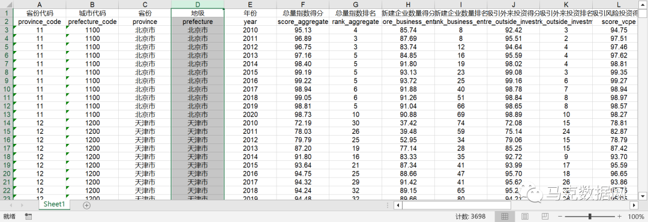Click the prefecture_code cell
This screenshot has width=648, height=222.
92,22
